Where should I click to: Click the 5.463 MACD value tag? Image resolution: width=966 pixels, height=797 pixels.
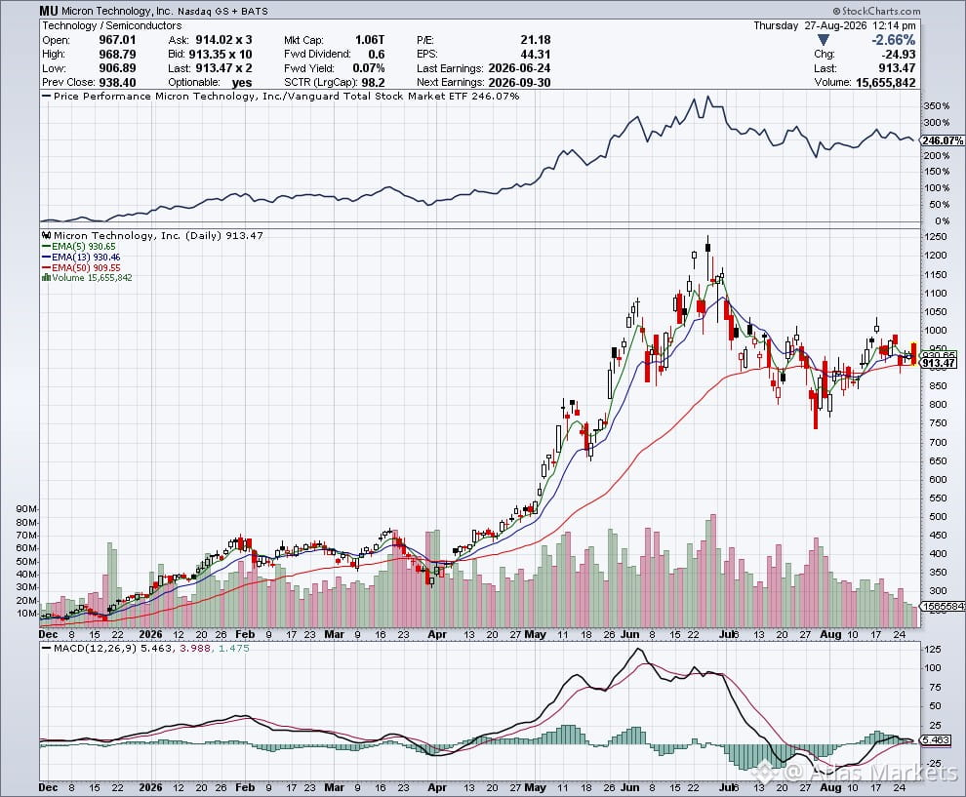click(936, 739)
